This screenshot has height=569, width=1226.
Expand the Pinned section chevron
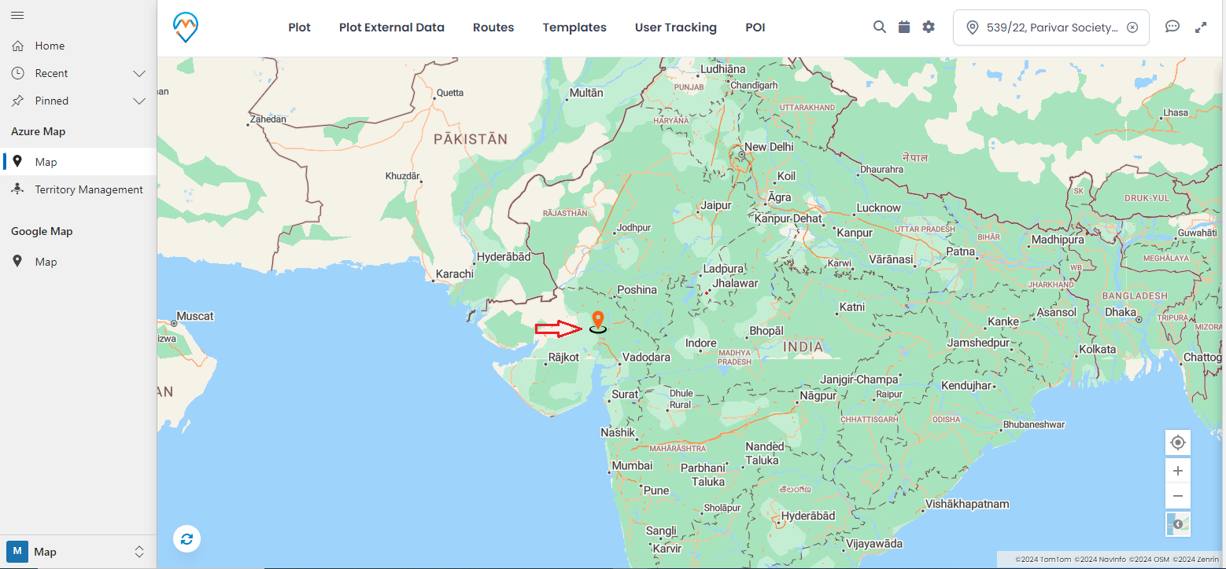[139, 101]
